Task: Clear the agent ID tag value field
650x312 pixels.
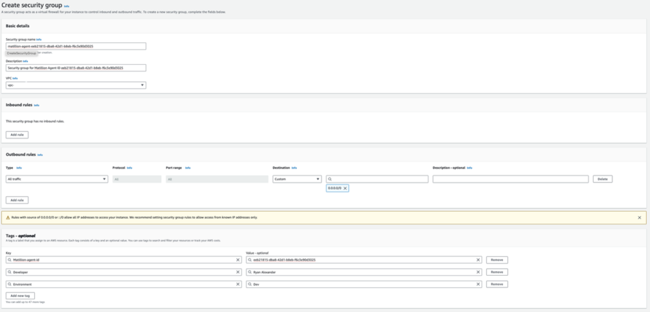Action: [478, 260]
